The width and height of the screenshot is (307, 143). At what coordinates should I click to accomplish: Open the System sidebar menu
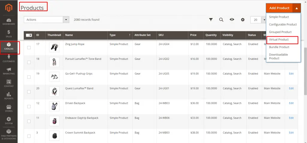9,121
